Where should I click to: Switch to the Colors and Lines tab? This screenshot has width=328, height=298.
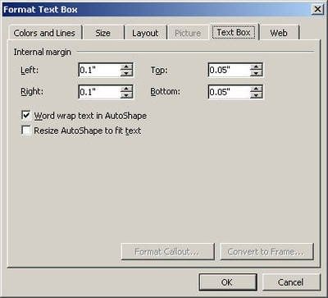(44, 33)
